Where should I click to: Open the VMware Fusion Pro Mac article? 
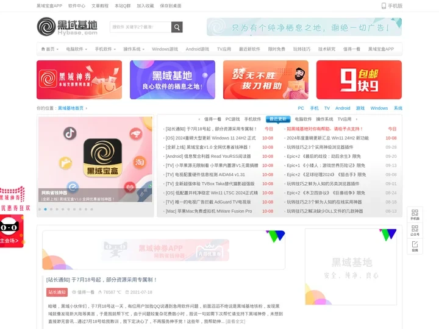(x=209, y=211)
